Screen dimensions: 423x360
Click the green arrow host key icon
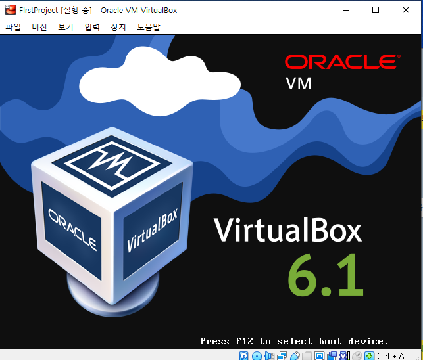369,356
